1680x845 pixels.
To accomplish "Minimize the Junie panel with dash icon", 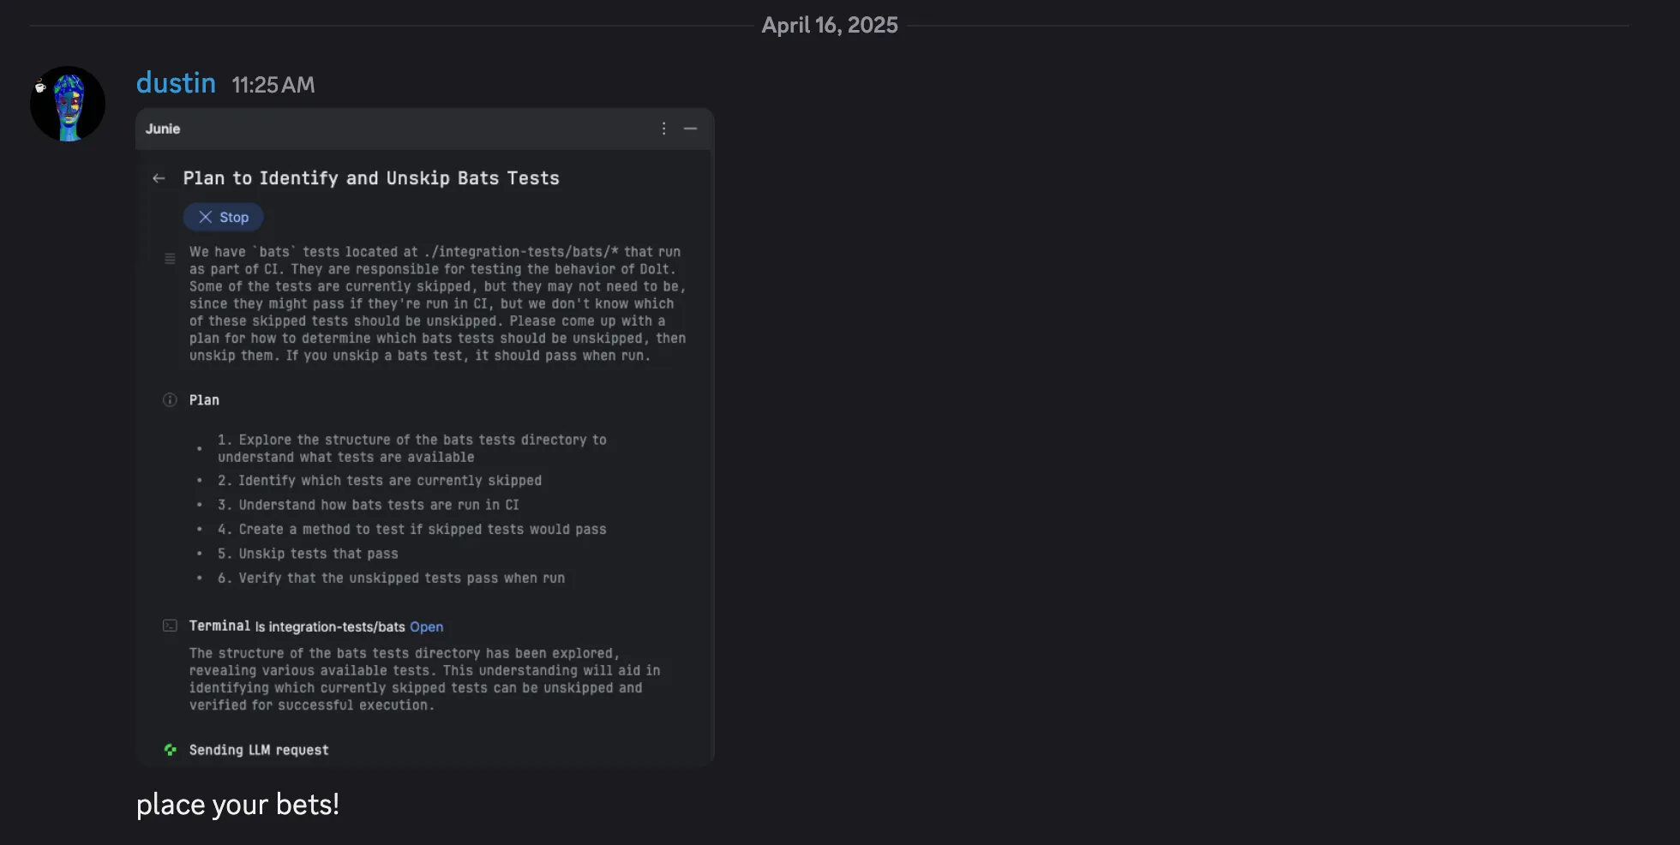I will click(x=690, y=129).
